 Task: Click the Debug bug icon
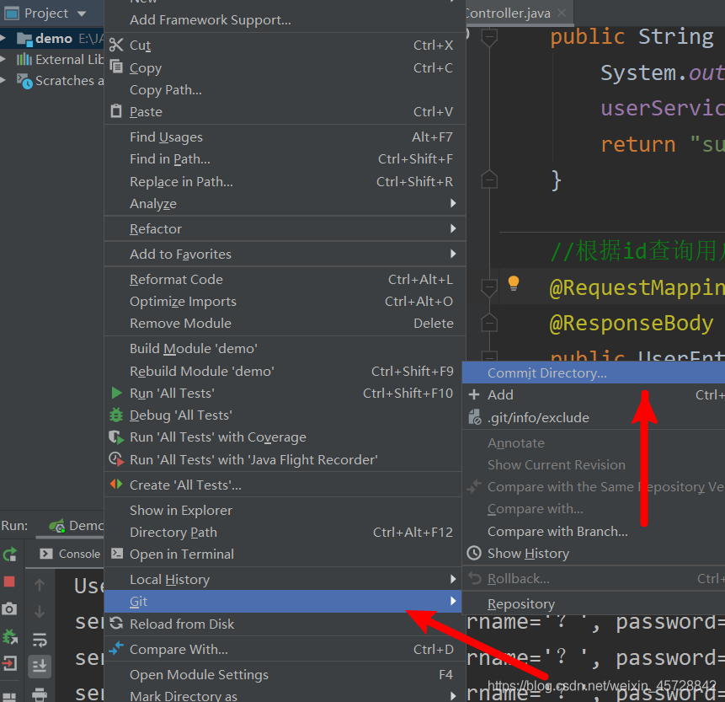(x=116, y=415)
